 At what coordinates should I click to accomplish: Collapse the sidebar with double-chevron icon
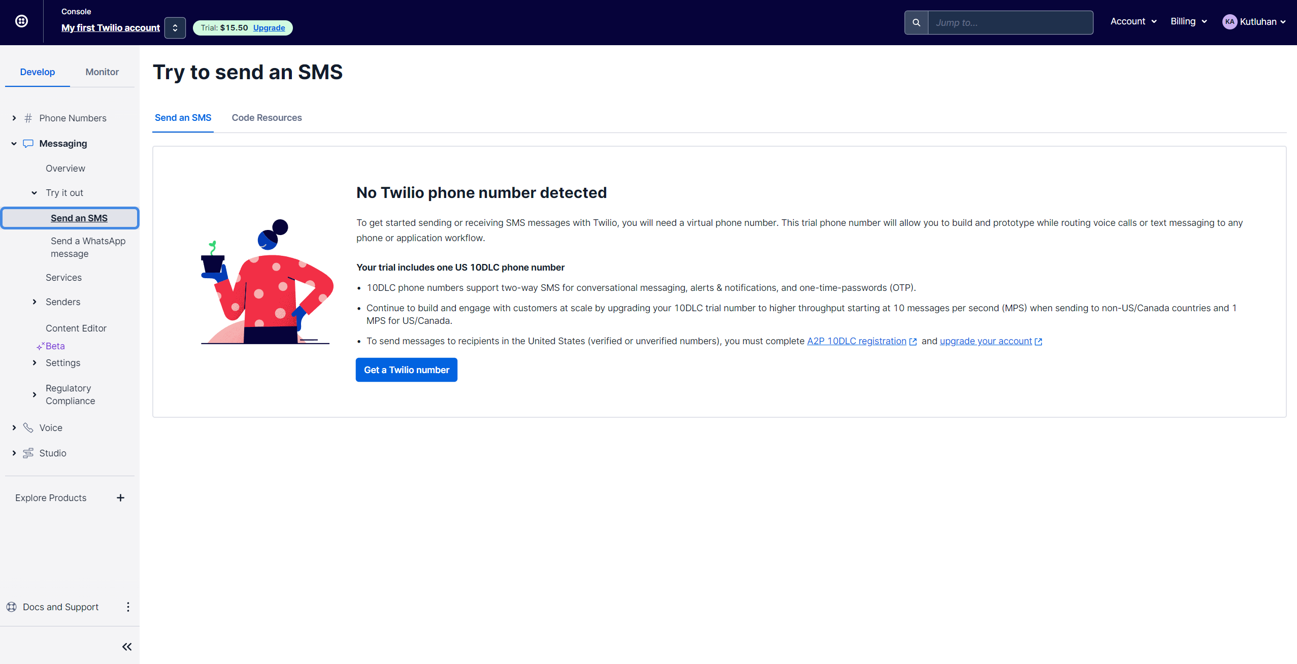pyautogui.click(x=127, y=647)
